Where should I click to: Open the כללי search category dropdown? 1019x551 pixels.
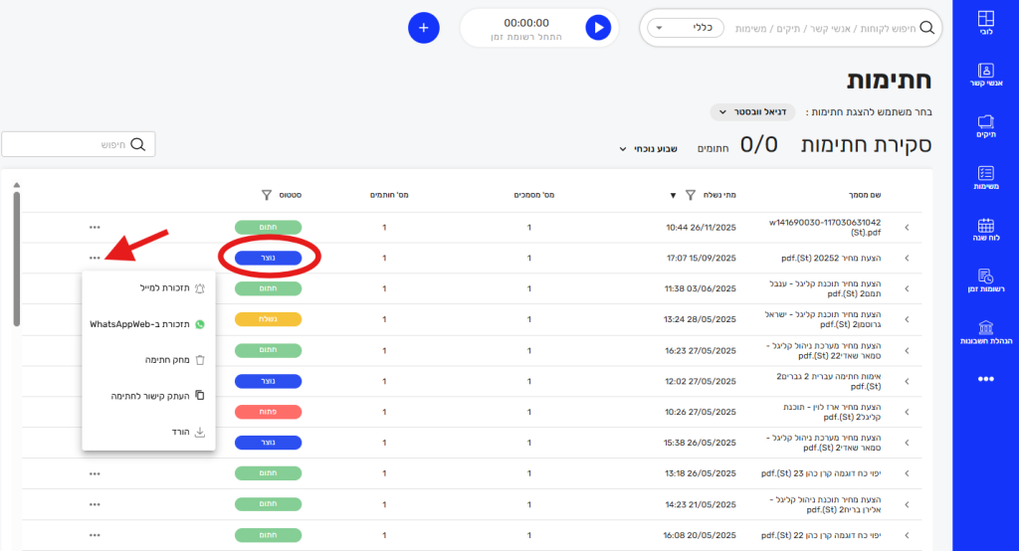pos(687,28)
